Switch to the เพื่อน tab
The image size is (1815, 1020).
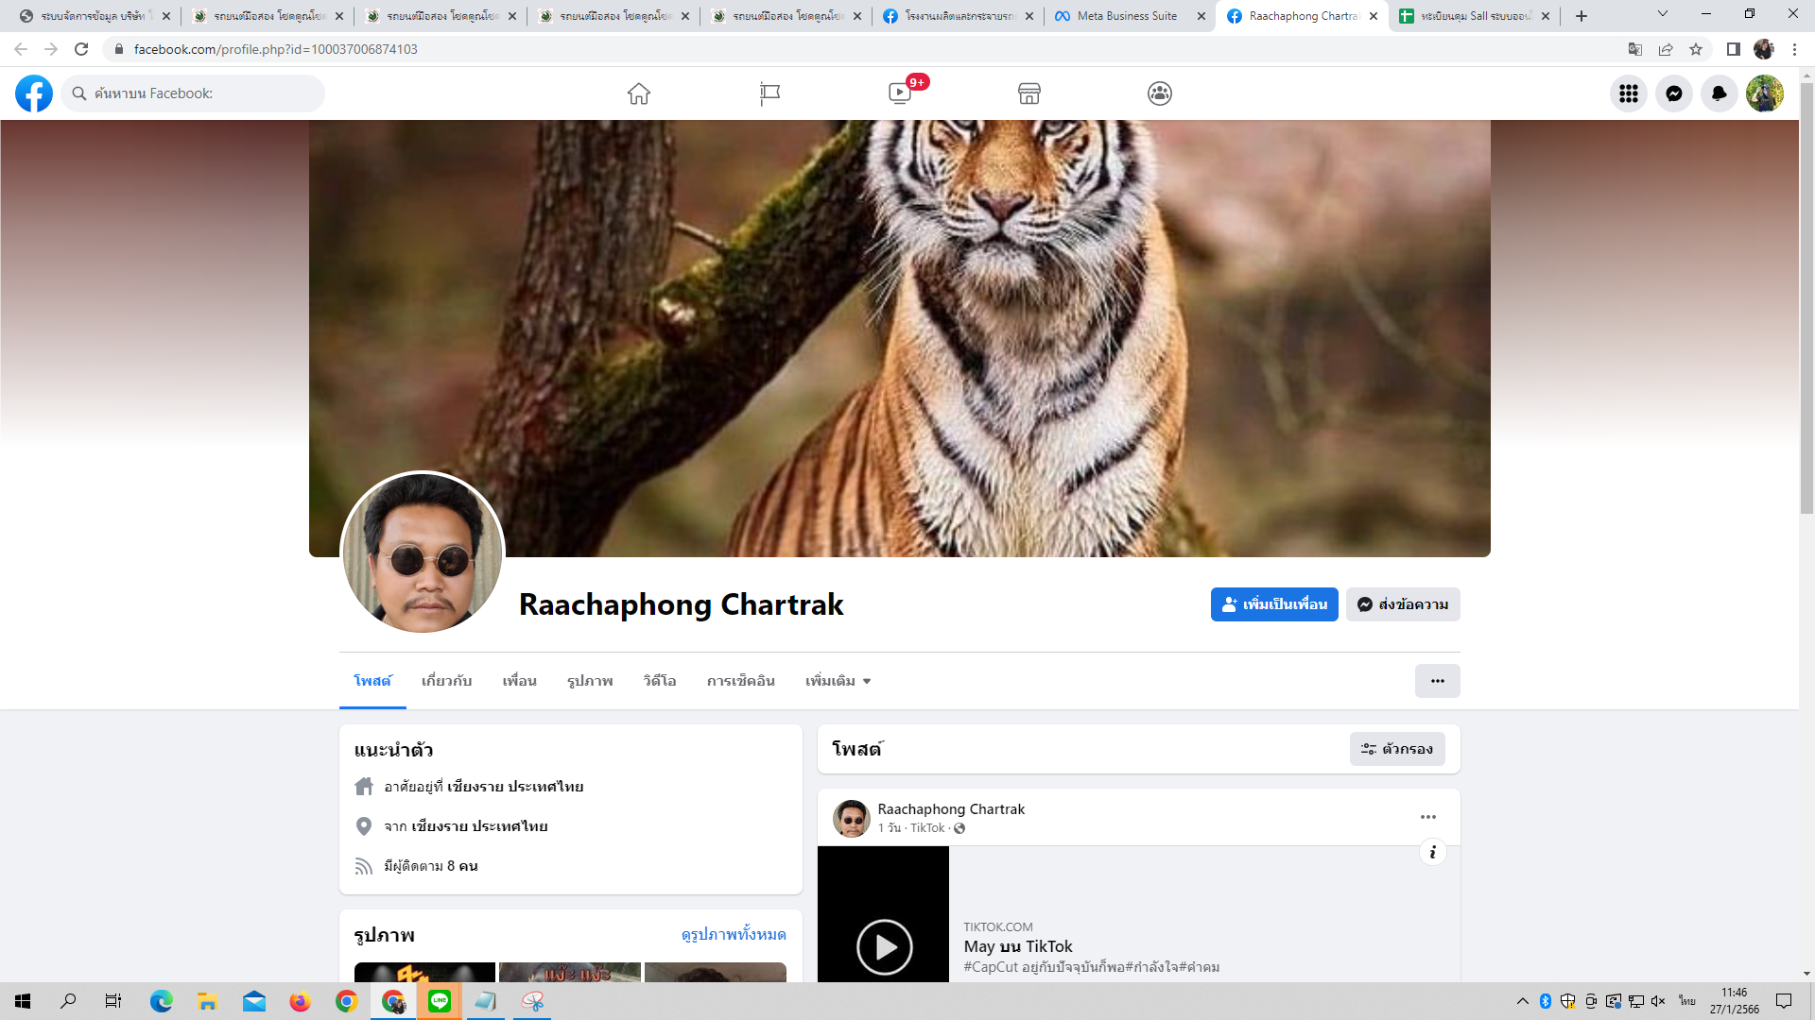pyautogui.click(x=519, y=681)
